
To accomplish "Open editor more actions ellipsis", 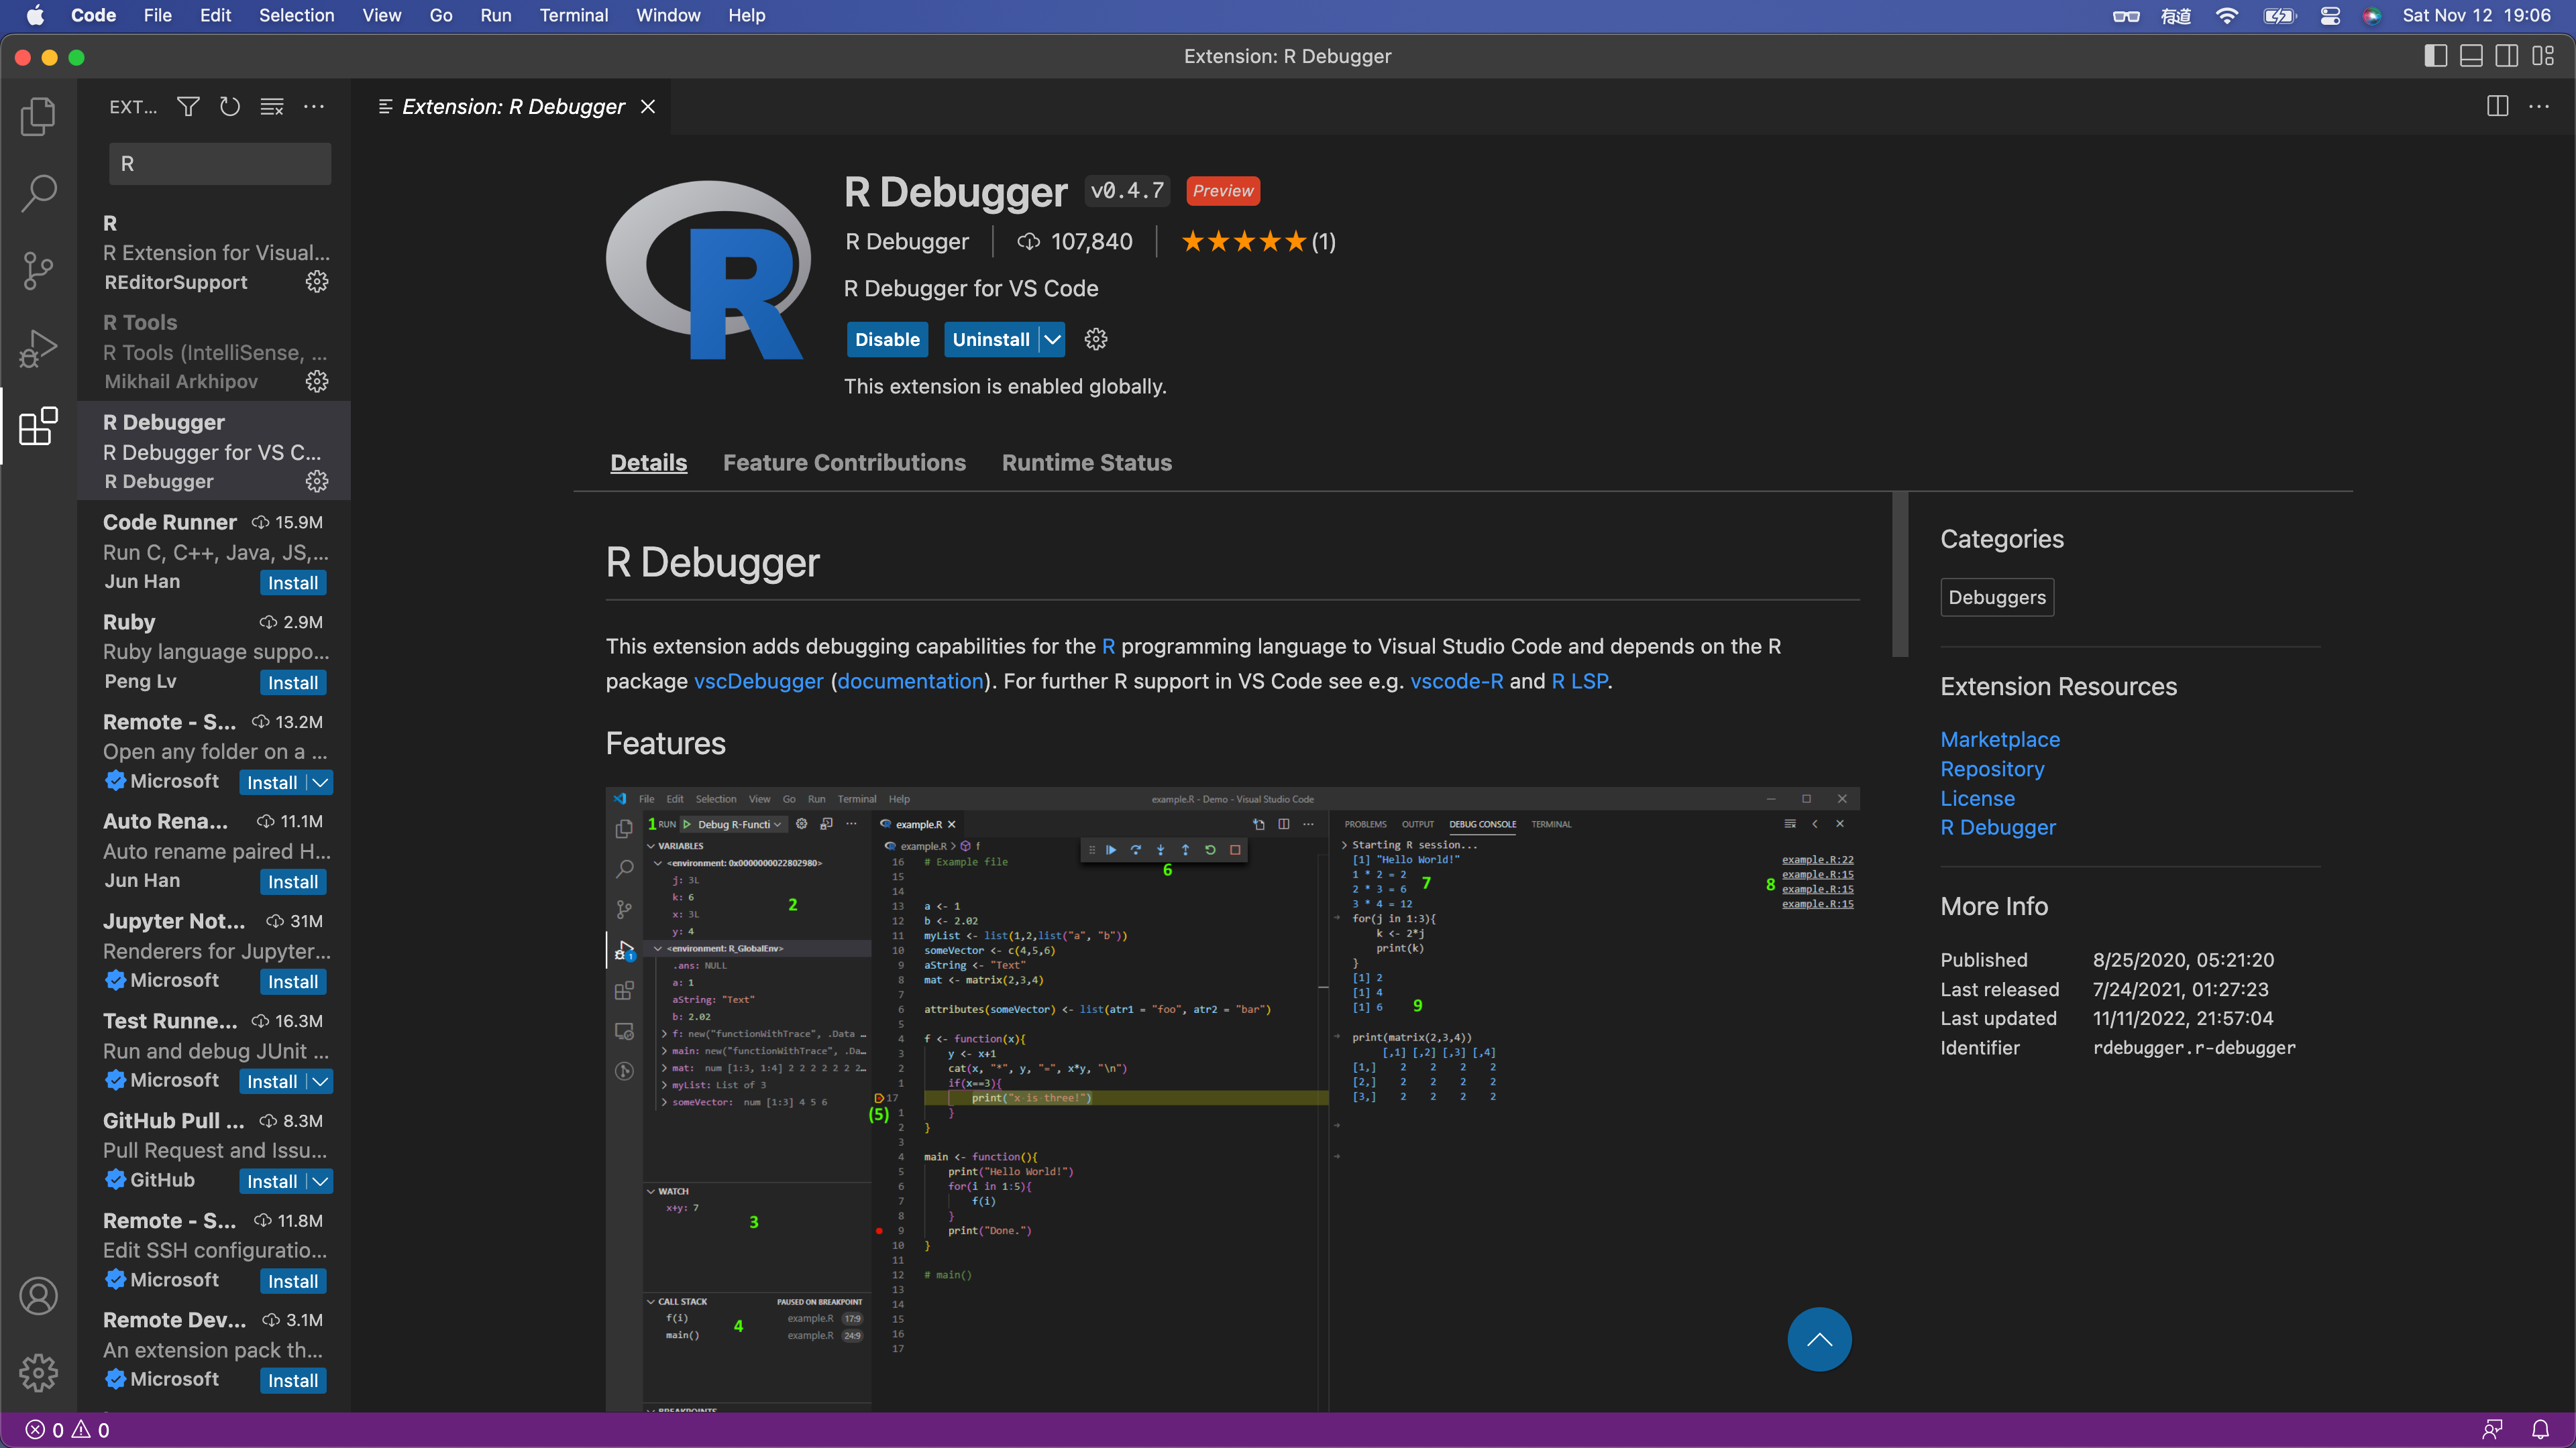I will pos(2539,107).
